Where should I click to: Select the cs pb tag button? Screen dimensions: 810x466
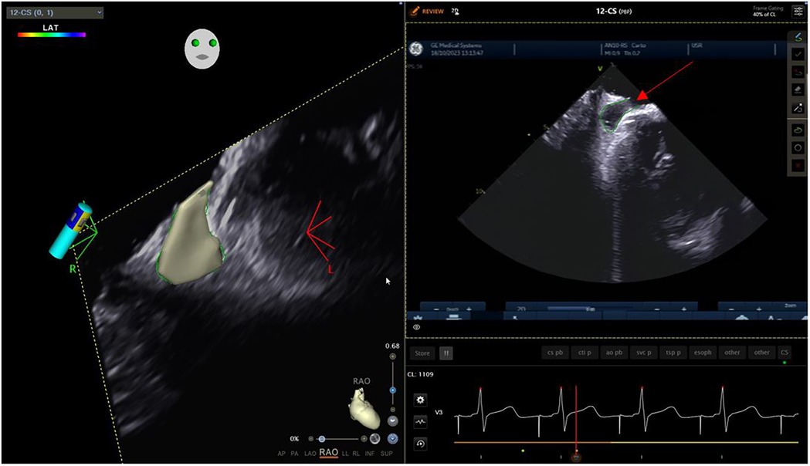(555, 353)
